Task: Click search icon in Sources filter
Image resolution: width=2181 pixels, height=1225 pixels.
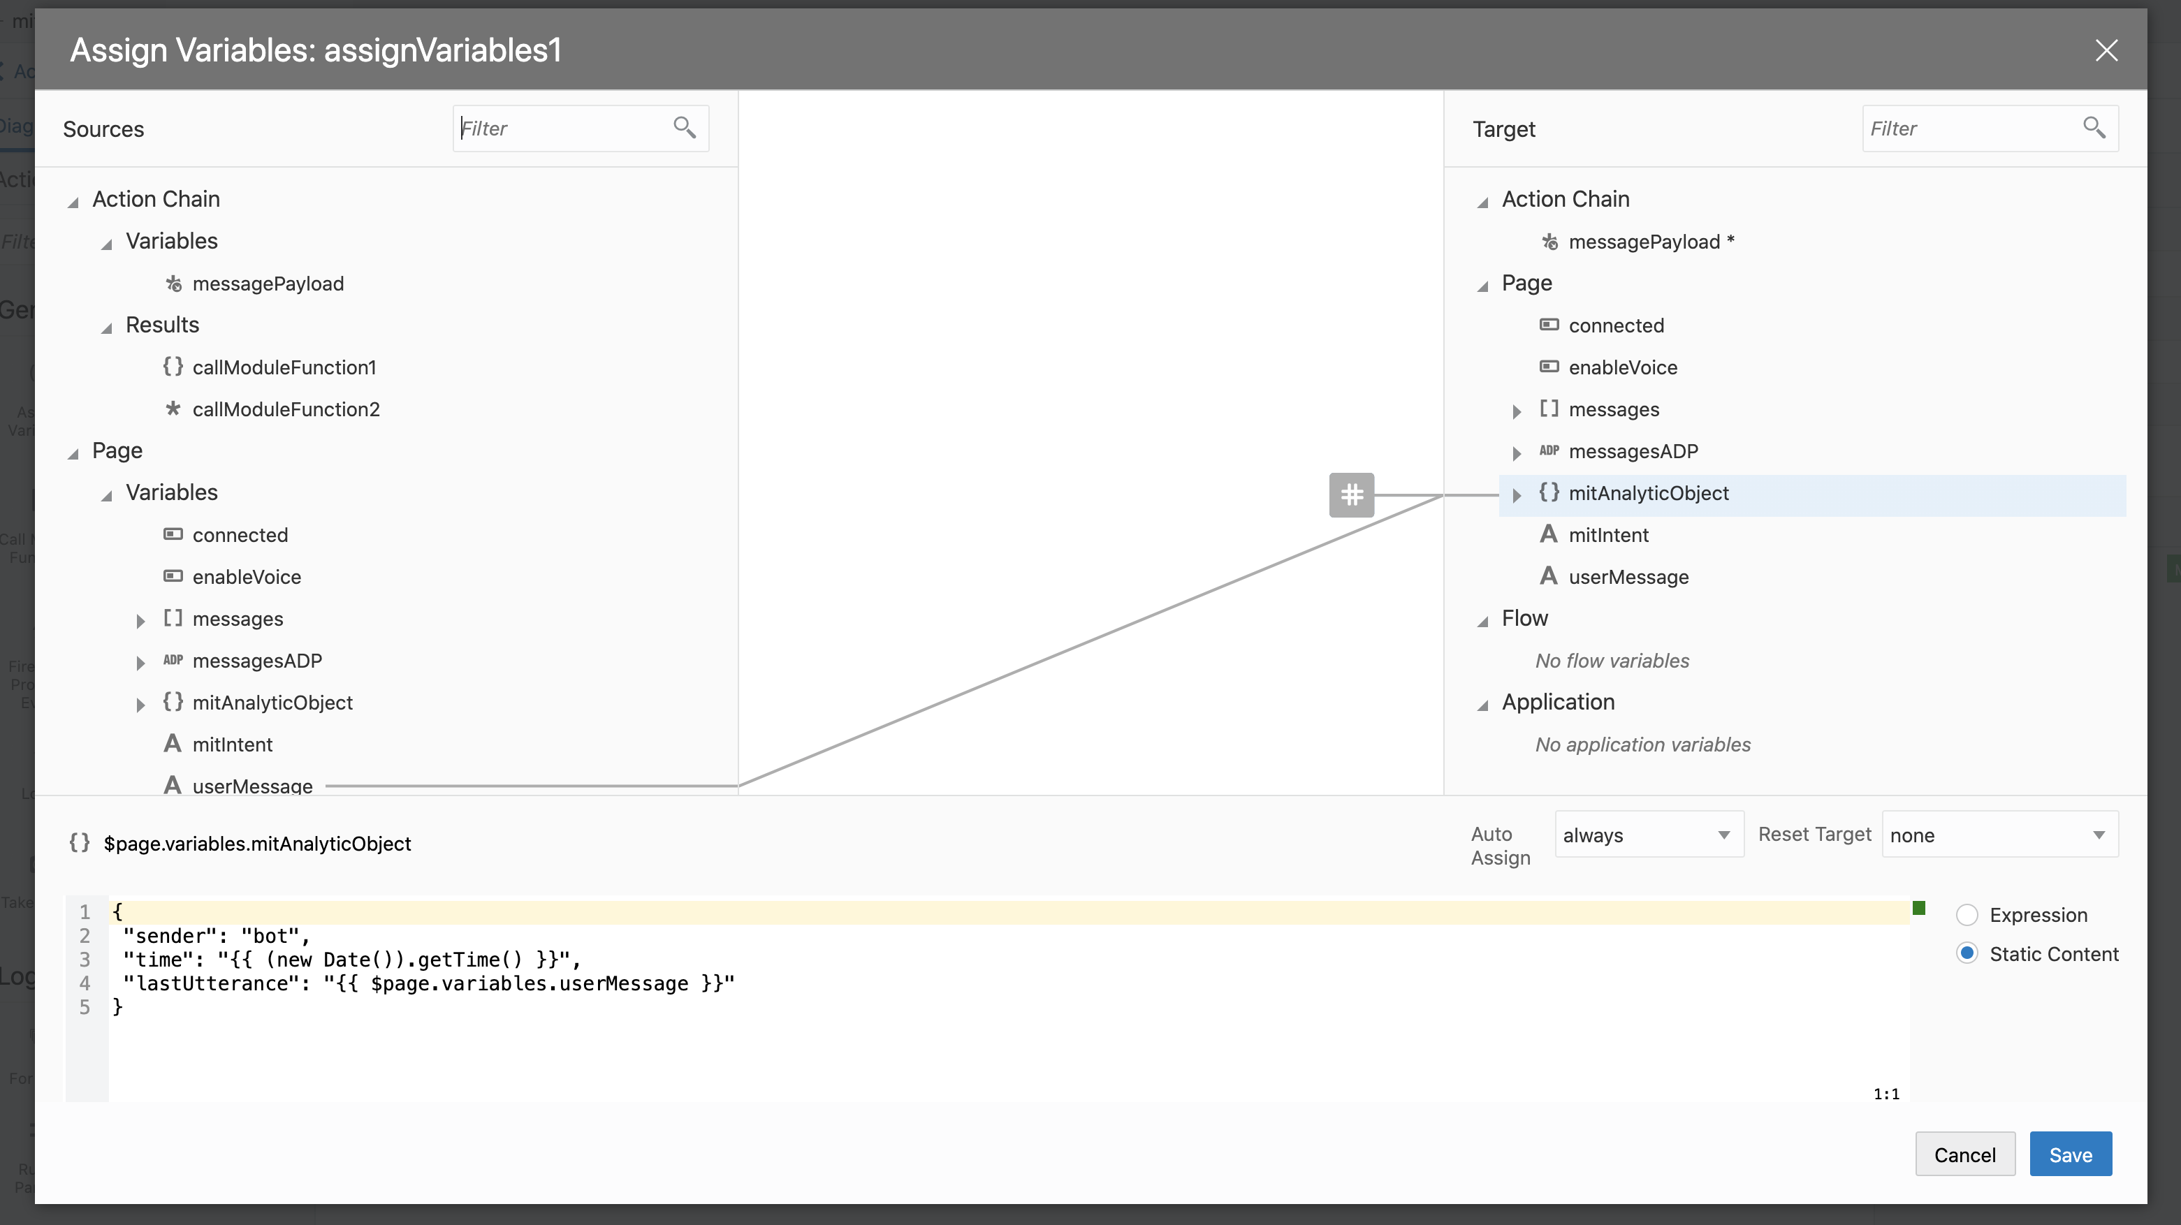Action: click(x=684, y=128)
